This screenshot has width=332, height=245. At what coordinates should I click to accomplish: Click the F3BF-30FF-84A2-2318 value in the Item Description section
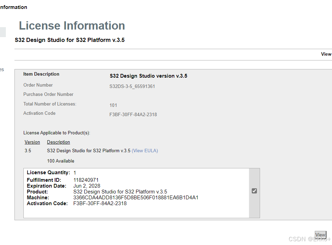pyautogui.click(x=133, y=114)
